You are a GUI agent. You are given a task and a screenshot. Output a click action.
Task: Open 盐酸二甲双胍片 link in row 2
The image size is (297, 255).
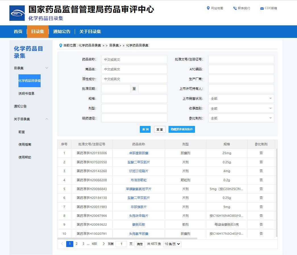(139, 162)
